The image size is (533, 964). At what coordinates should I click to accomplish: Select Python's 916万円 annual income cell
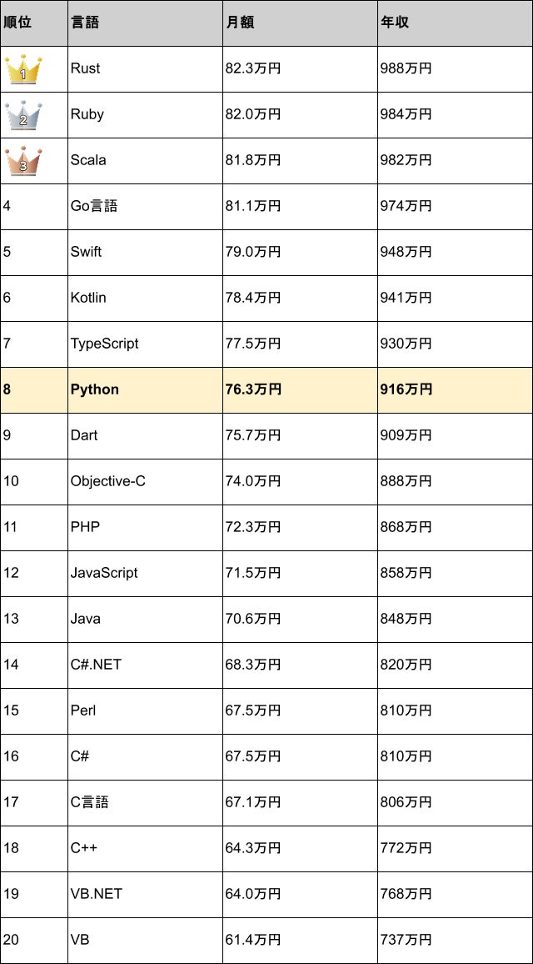[x=455, y=389]
